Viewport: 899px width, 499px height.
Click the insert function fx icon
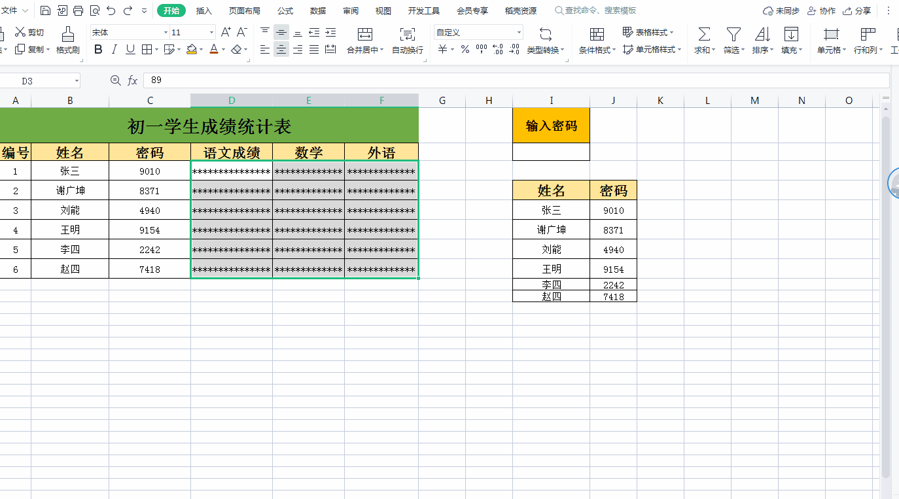pyautogui.click(x=132, y=80)
